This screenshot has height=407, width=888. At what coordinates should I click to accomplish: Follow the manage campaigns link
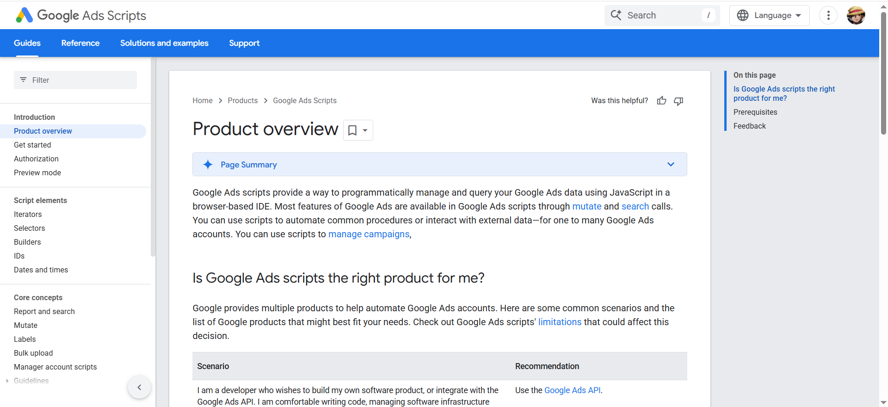[x=369, y=234]
